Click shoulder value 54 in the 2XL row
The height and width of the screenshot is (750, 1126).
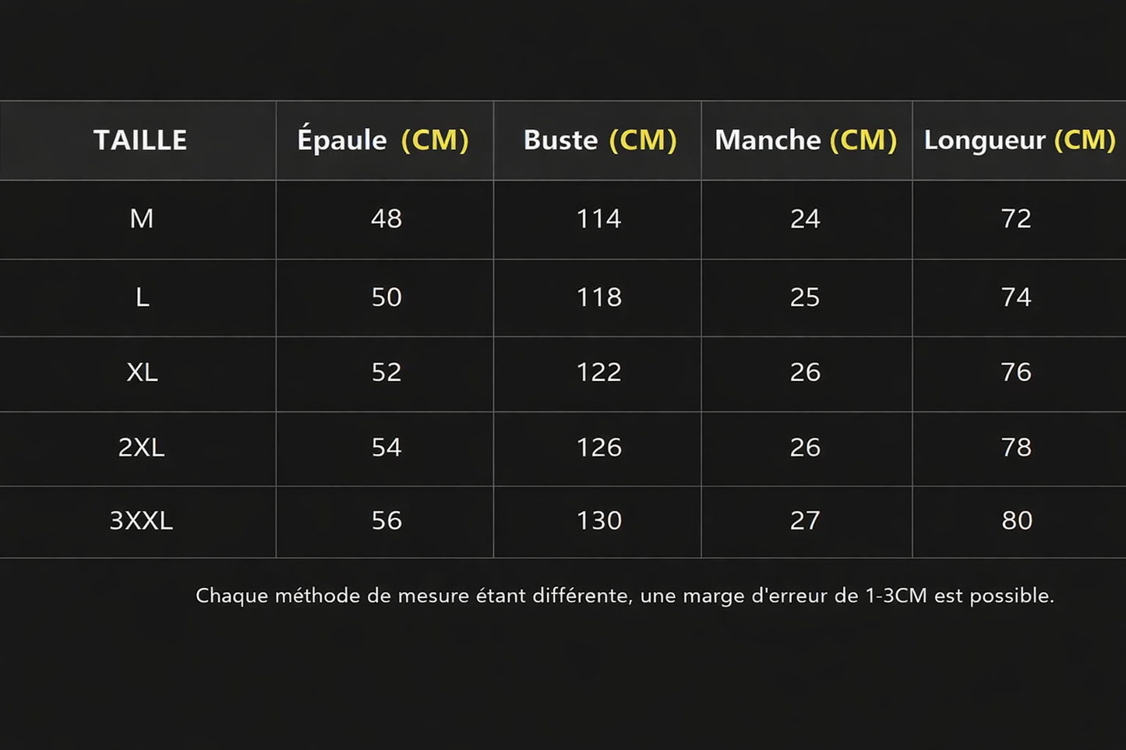pos(387,448)
